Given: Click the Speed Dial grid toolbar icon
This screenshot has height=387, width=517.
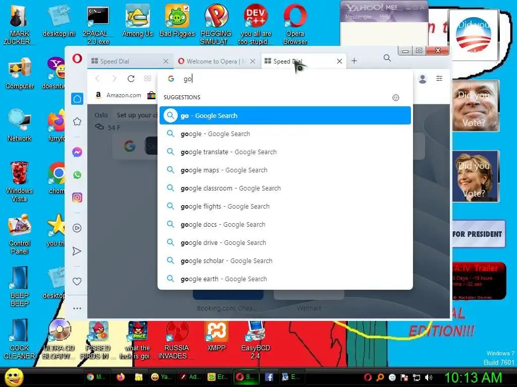Looking at the screenshot, I should (x=148, y=78).
